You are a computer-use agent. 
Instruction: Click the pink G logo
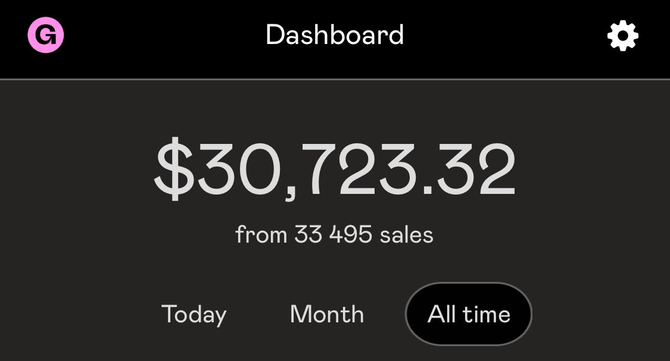pyautogui.click(x=46, y=36)
